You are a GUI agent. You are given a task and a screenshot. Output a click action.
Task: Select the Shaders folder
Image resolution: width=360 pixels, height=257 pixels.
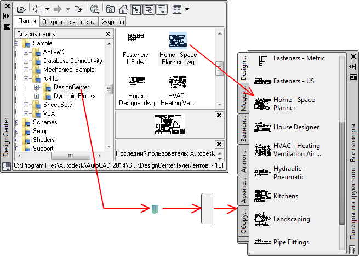(x=44, y=139)
